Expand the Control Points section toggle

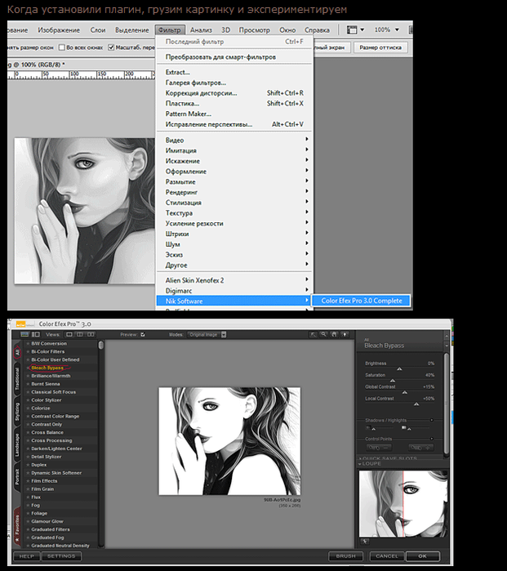(x=432, y=439)
